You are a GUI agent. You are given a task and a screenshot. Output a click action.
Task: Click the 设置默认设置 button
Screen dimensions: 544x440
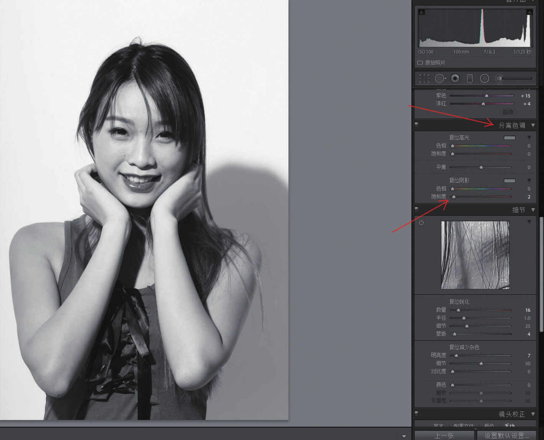[x=507, y=435]
